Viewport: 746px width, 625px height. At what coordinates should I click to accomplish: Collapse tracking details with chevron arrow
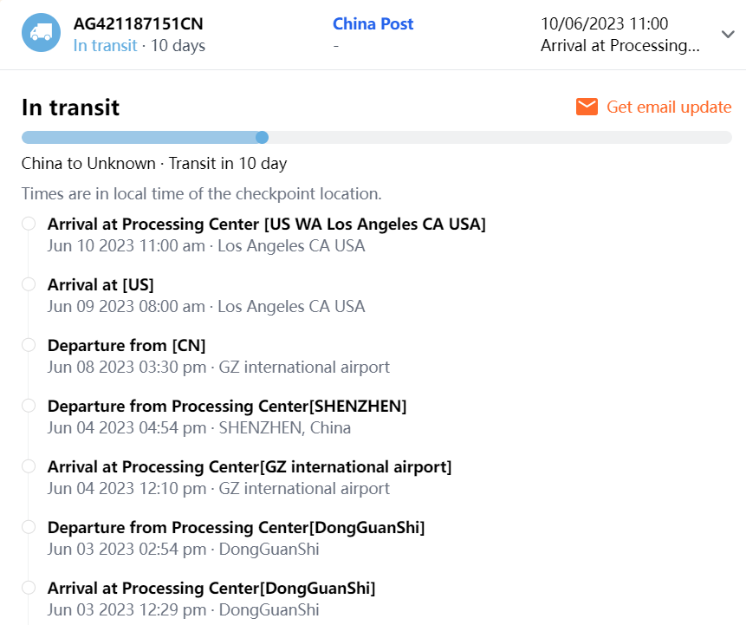[x=727, y=35]
